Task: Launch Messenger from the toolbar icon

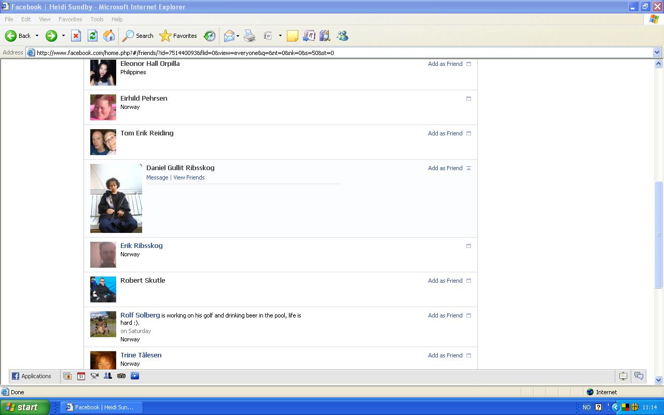Action: tap(342, 36)
